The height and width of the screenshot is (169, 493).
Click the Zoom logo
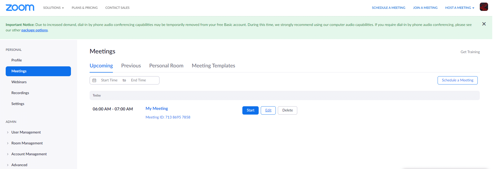pyautogui.click(x=20, y=8)
